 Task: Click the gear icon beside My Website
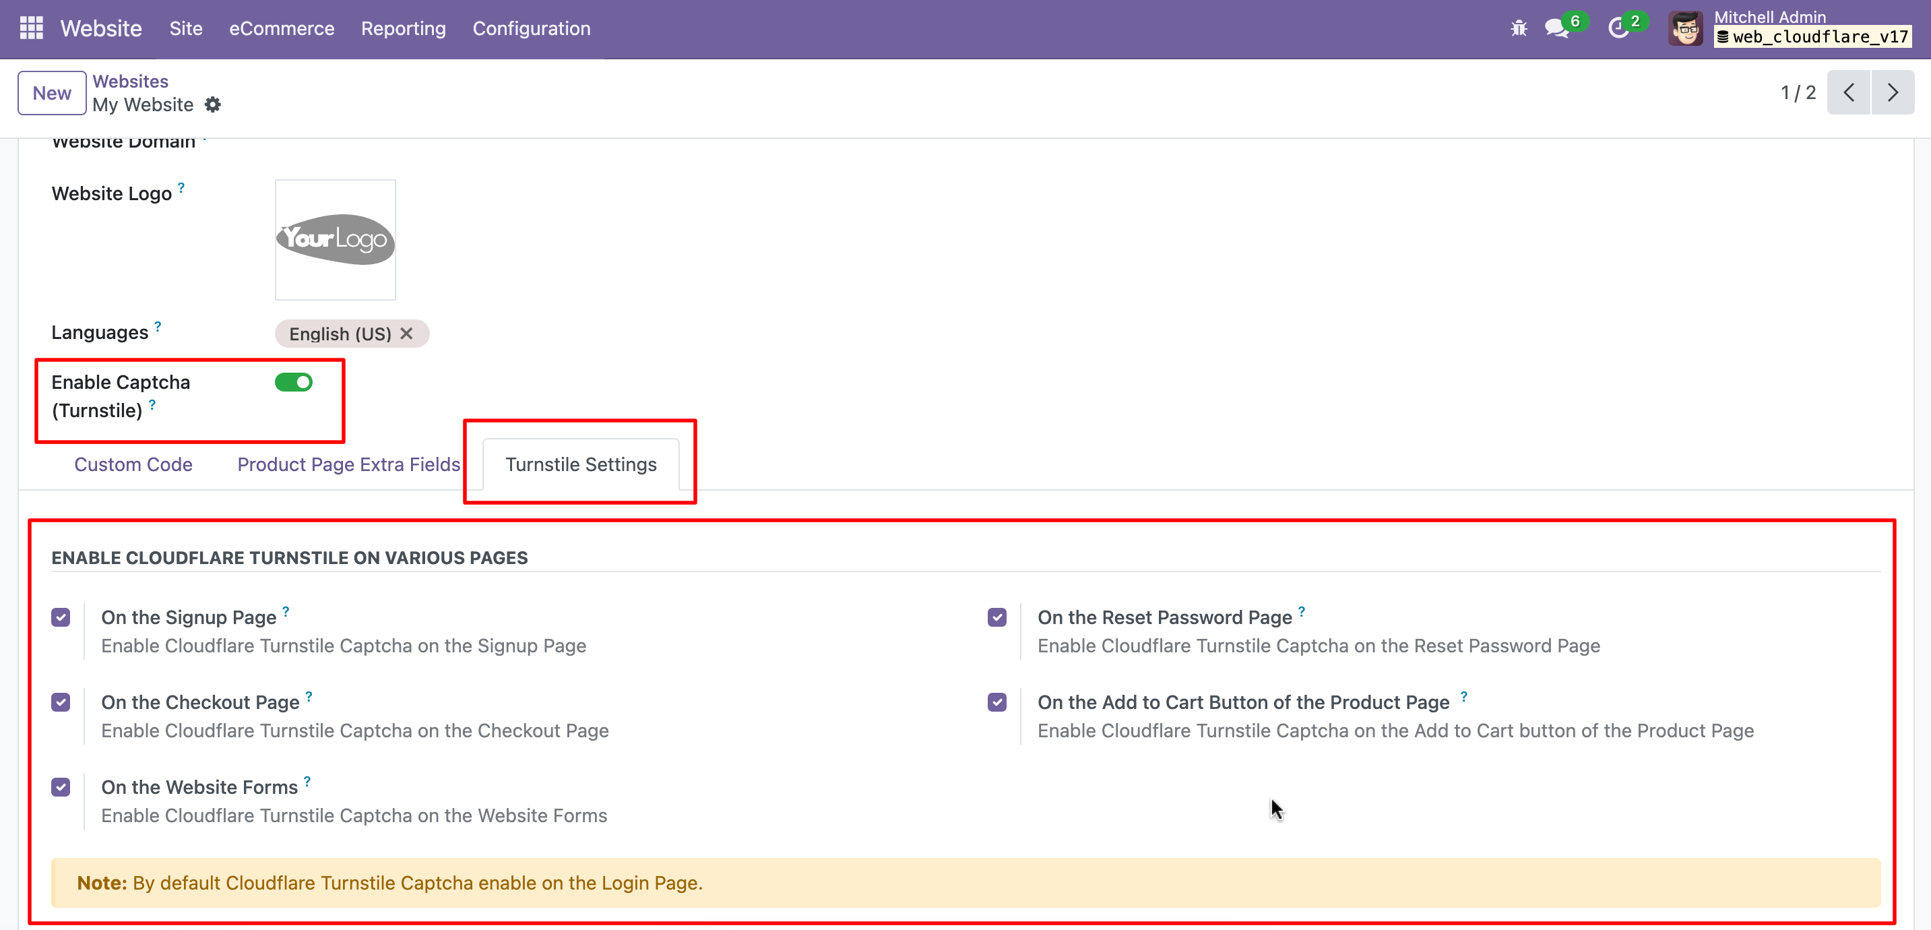213,105
